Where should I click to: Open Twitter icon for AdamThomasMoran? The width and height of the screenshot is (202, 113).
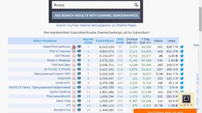tap(182, 47)
